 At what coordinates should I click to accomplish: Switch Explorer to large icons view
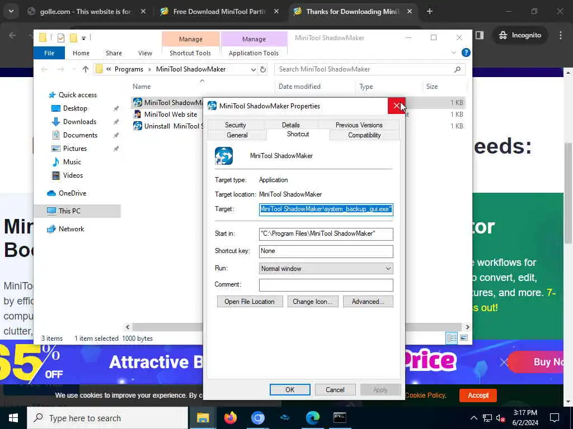tap(464, 338)
